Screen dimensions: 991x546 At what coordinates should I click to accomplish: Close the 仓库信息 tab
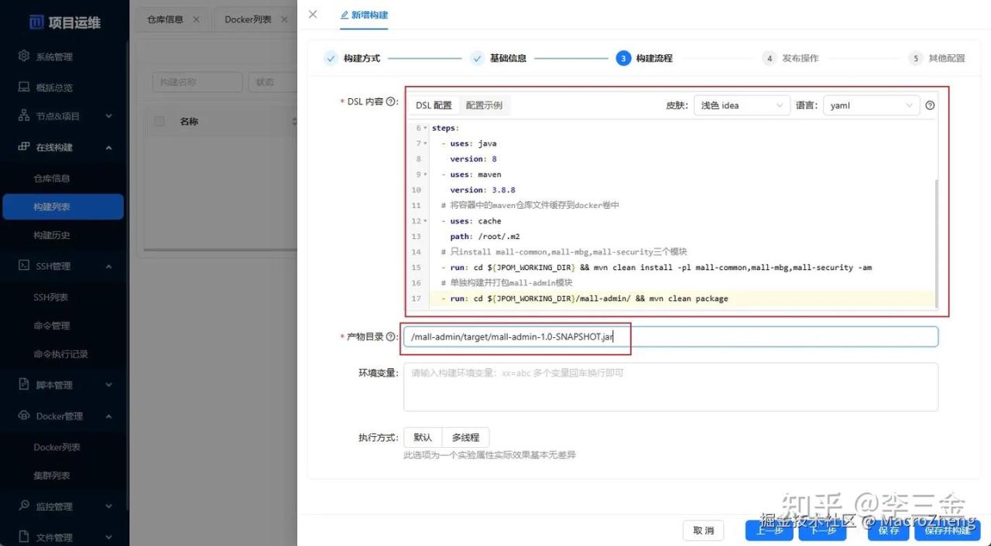196,19
